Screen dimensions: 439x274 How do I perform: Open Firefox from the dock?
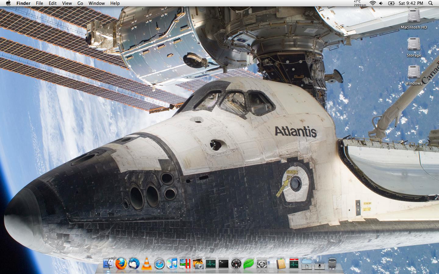[121, 264]
